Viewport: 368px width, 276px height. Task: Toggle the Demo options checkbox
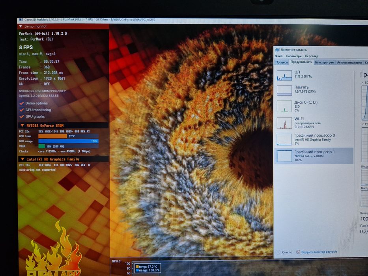[22, 103]
